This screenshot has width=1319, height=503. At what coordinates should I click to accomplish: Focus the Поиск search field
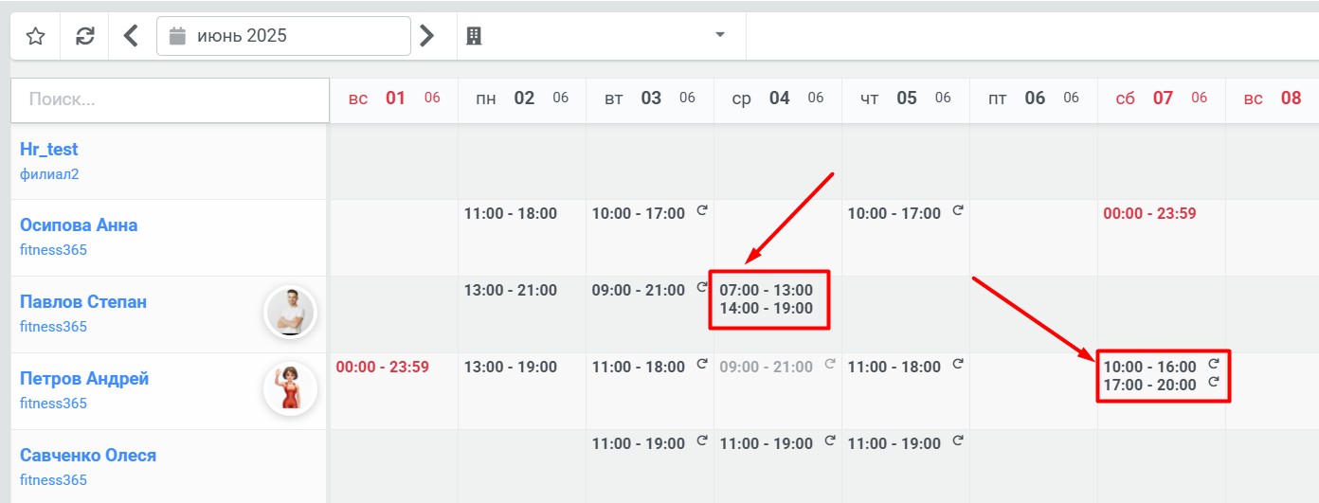tap(170, 99)
